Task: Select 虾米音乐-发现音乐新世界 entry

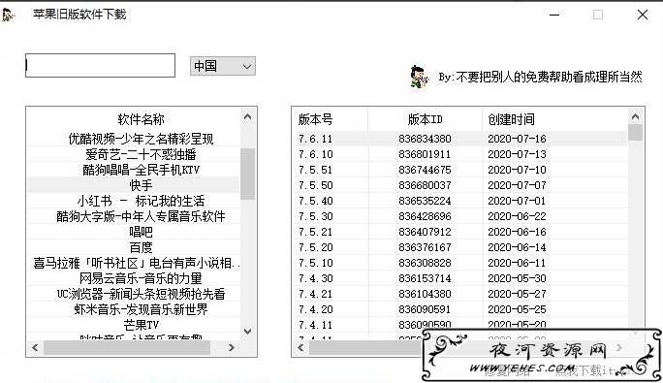Action: pos(134,309)
